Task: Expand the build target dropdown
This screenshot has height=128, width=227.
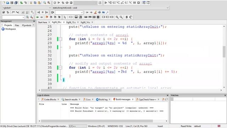Action: (85, 2)
